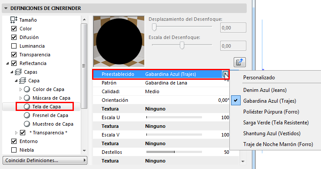
Task: Select the Muestreo de Capa sphere icon
Action: click(27, 124)
